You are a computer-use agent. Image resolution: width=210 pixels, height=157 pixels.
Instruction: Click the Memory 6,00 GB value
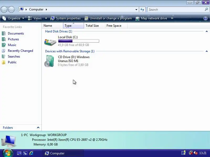pyautogui.click(x=52, y=144)
